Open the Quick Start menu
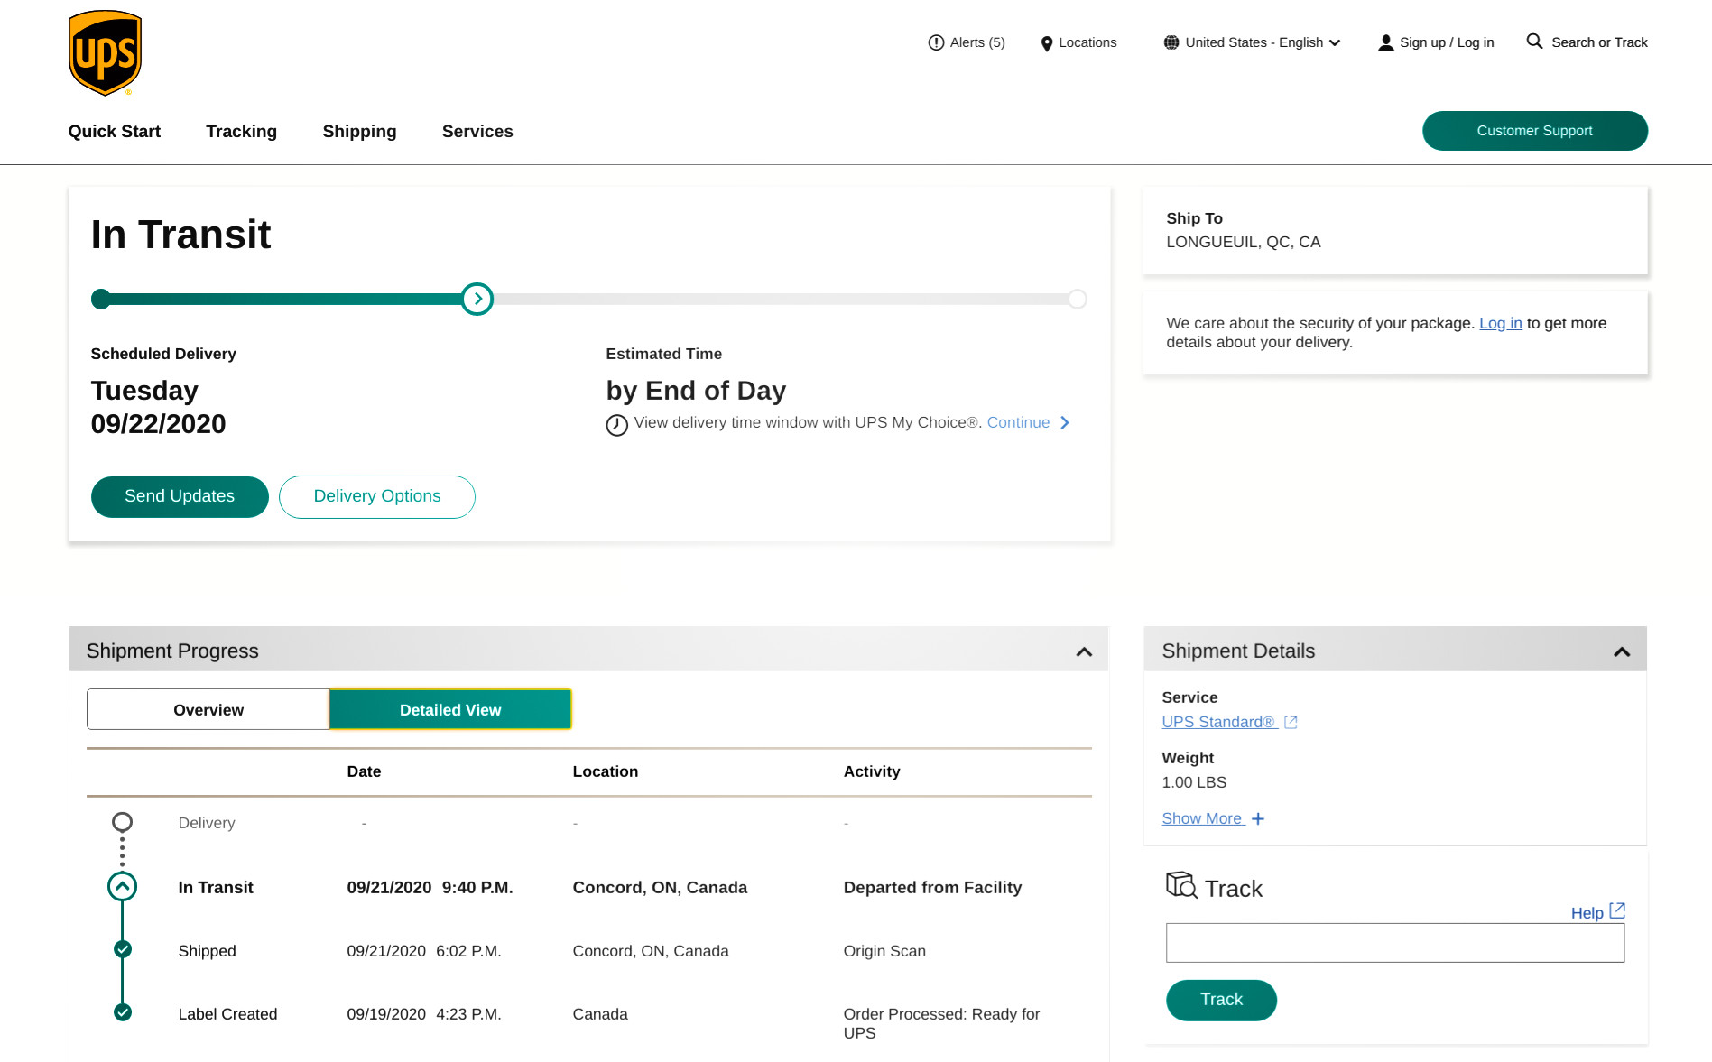1712x1062 pixels. tap(115, 132)
